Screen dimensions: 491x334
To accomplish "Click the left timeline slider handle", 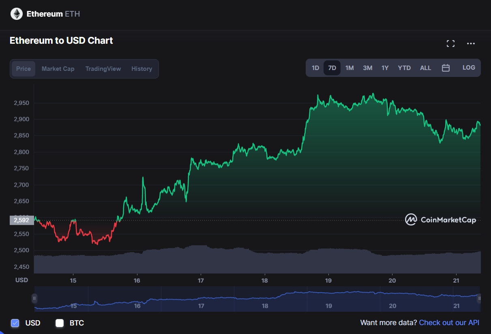I will tap(35, 299).
